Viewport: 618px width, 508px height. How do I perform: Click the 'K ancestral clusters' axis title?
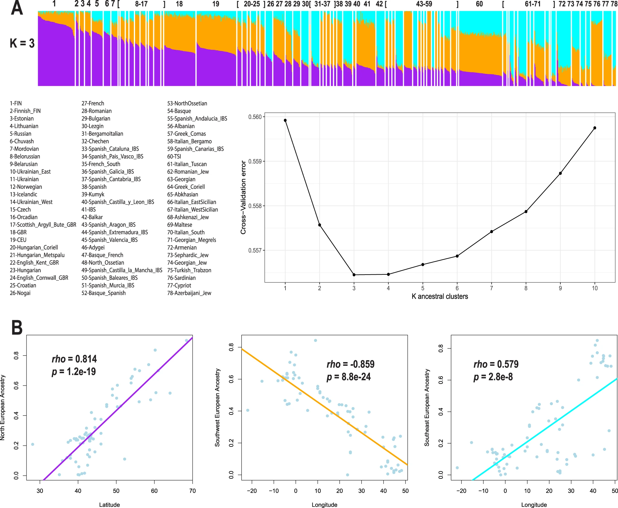(440, 296)
